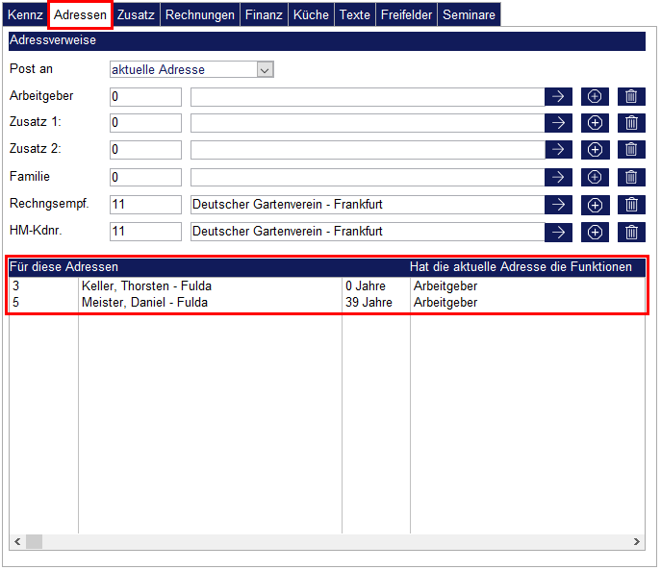
Task: Go to the Rechngsempf. address via arrow
Action: pyautogui.click(x=558, y=205)
